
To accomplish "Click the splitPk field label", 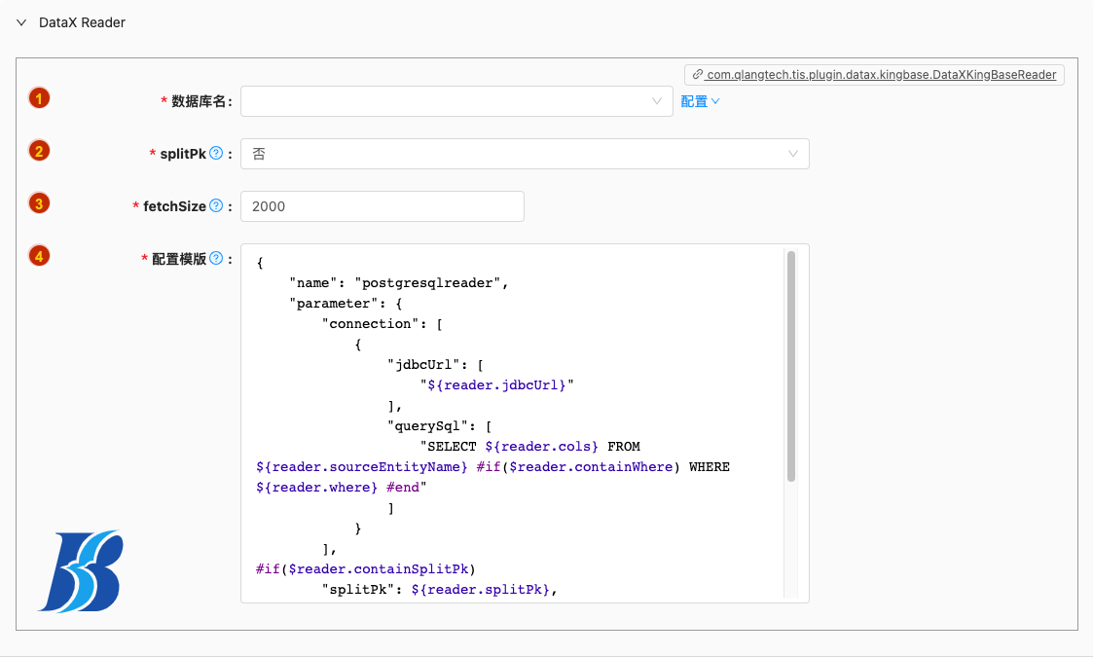I will point(183,154).
